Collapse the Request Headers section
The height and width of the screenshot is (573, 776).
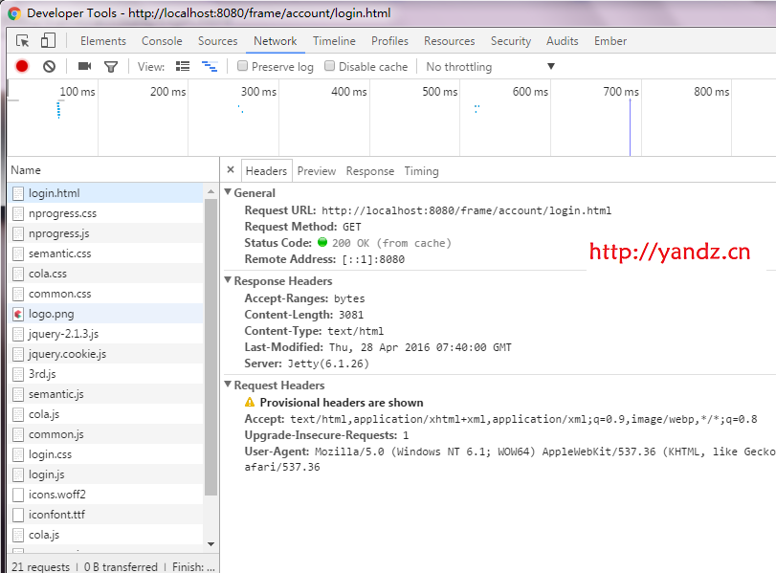pos(228,385)
